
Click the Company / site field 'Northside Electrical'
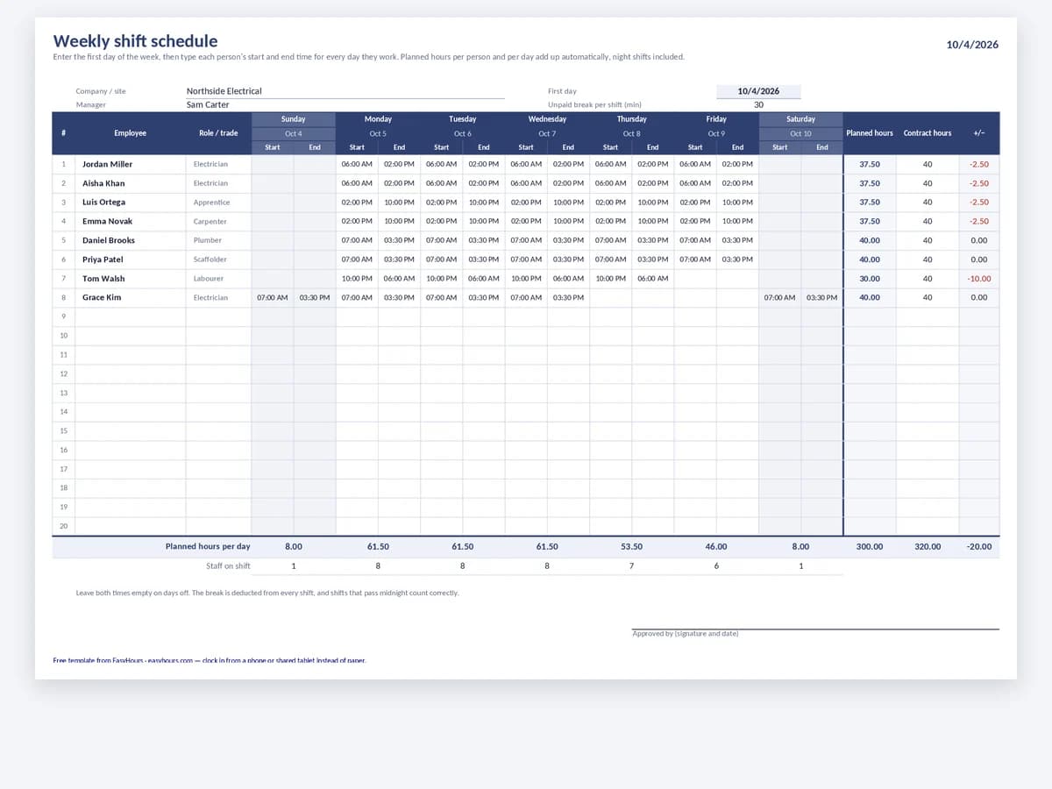click(345, 91)
